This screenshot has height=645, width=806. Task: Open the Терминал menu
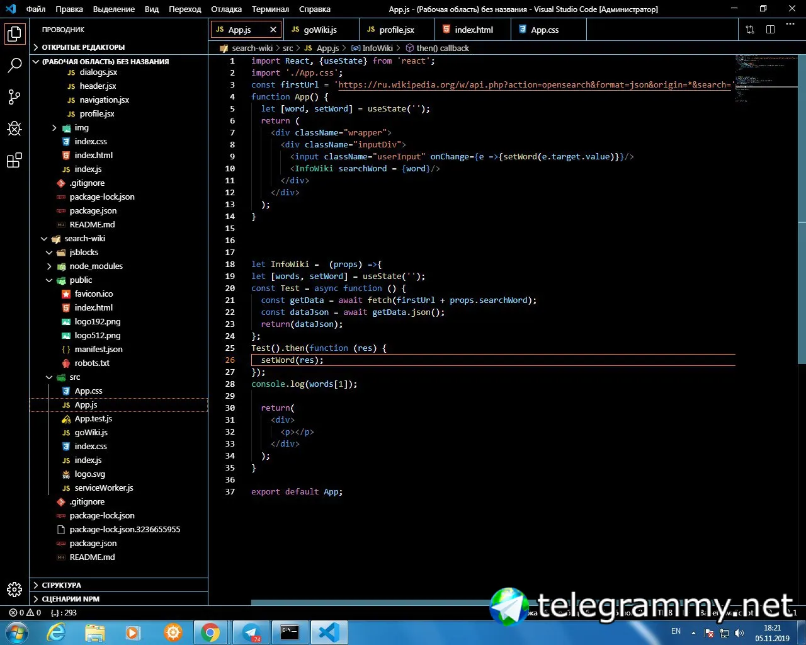(270, 9)
